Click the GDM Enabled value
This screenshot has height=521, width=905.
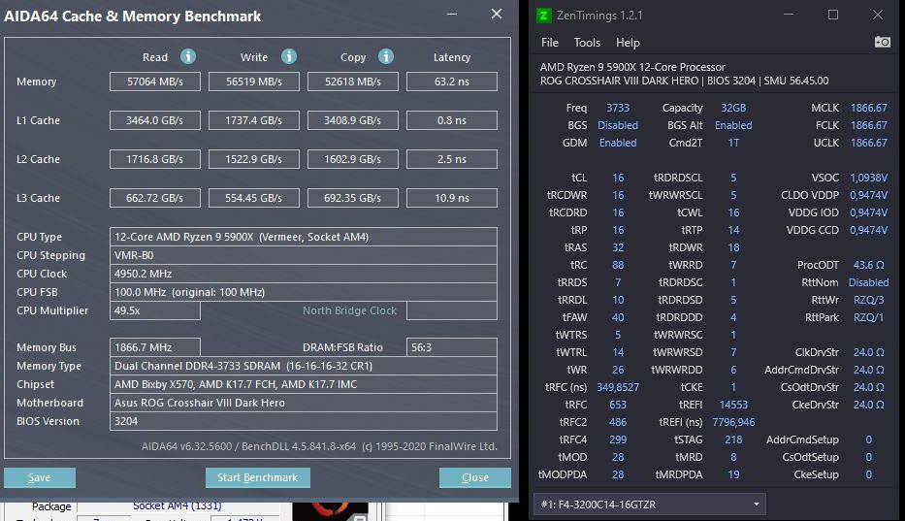coord(618,143)
